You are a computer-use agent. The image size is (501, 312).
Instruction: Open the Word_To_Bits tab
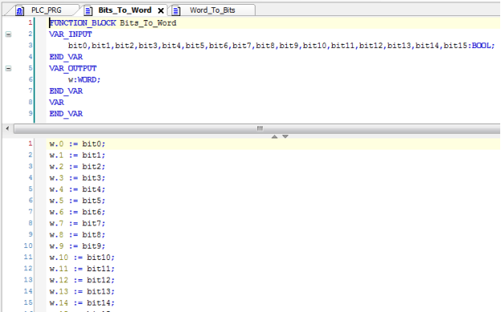click(x=212, y=10)
